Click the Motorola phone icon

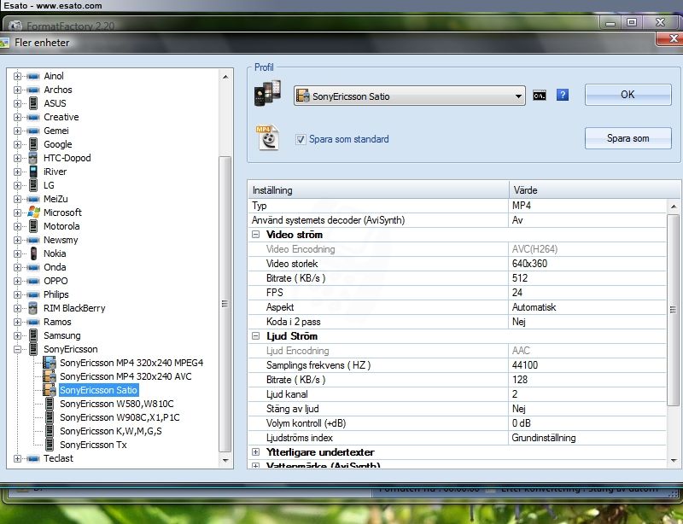click(x=33, y=226)
